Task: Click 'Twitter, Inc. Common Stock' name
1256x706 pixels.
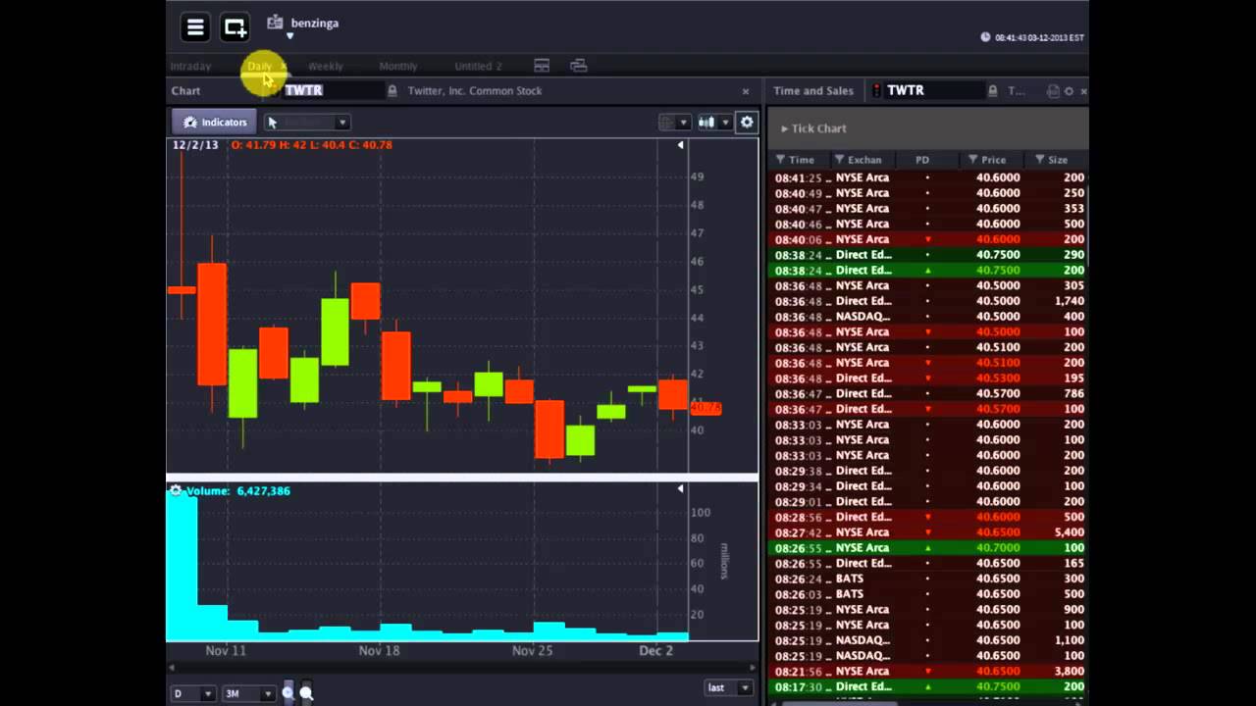Action: click(x=475, y=90)
